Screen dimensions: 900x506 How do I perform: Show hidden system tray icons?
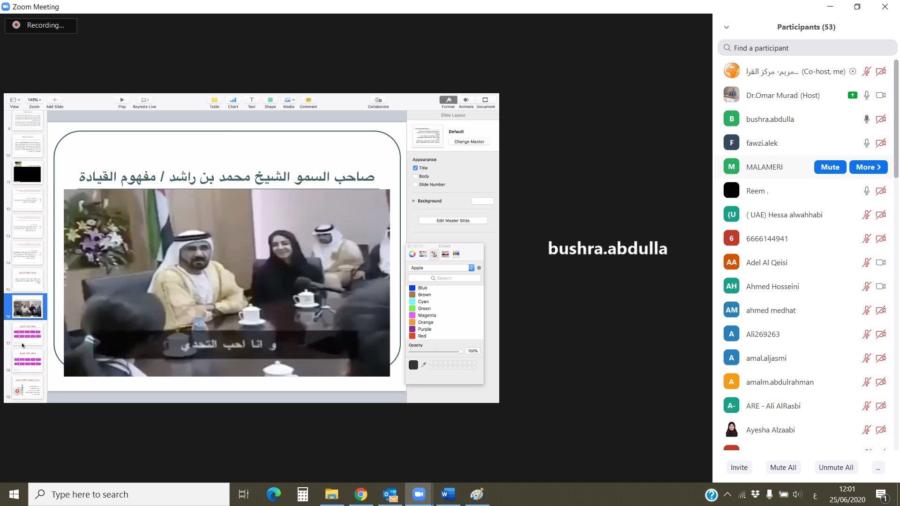coord(727,494)
